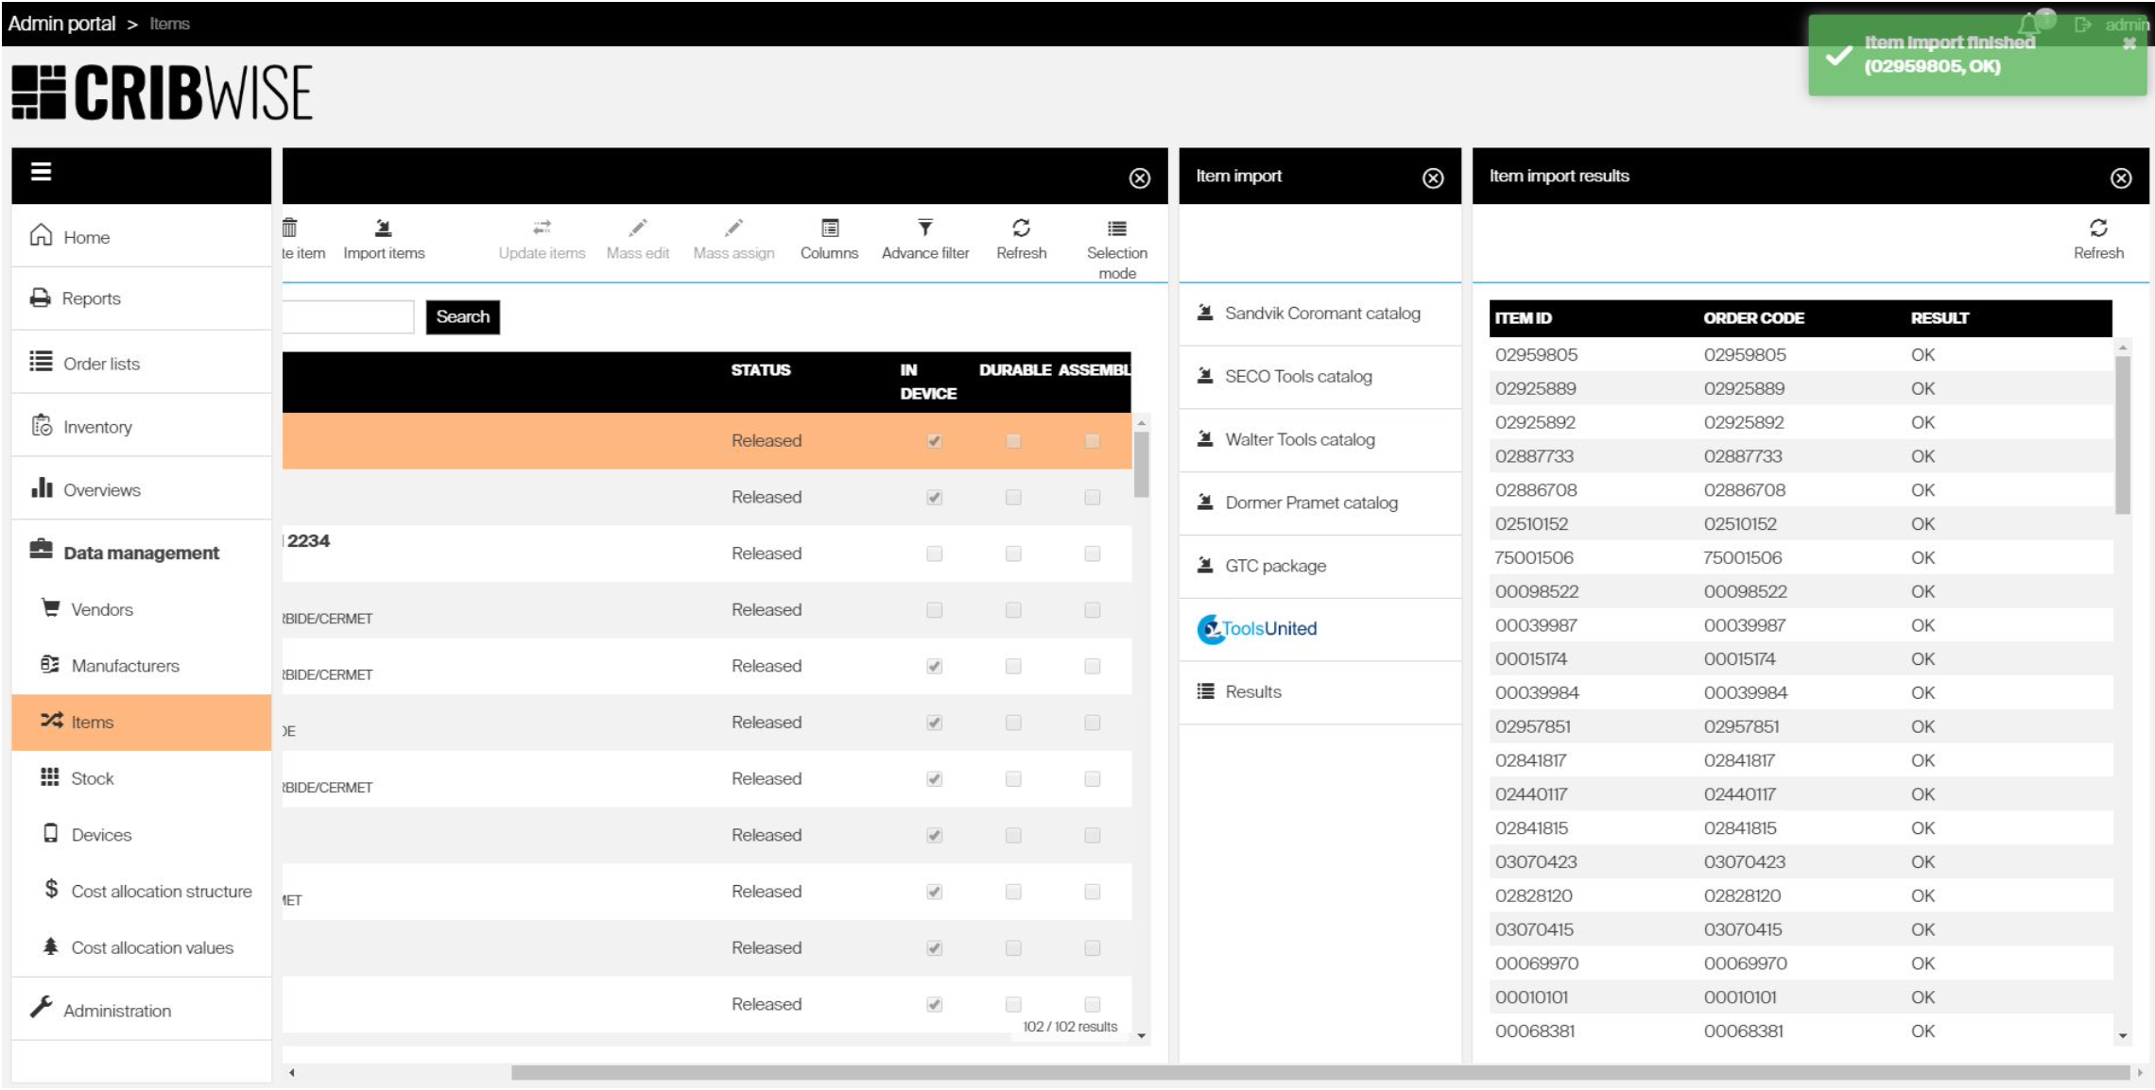Sort by the IN DEVICE column header
This screenshot has width=2155, height=1090.
[x=928, y=382]
